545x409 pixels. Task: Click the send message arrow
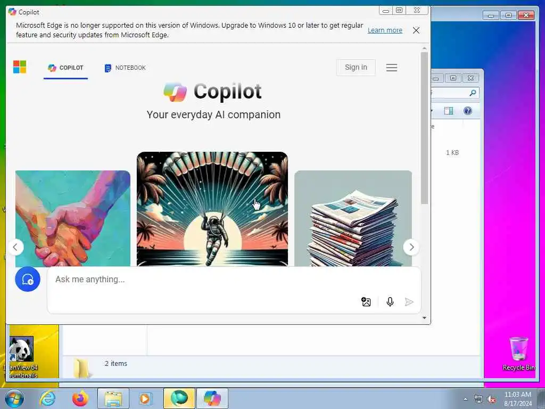[x=409, y=302]
